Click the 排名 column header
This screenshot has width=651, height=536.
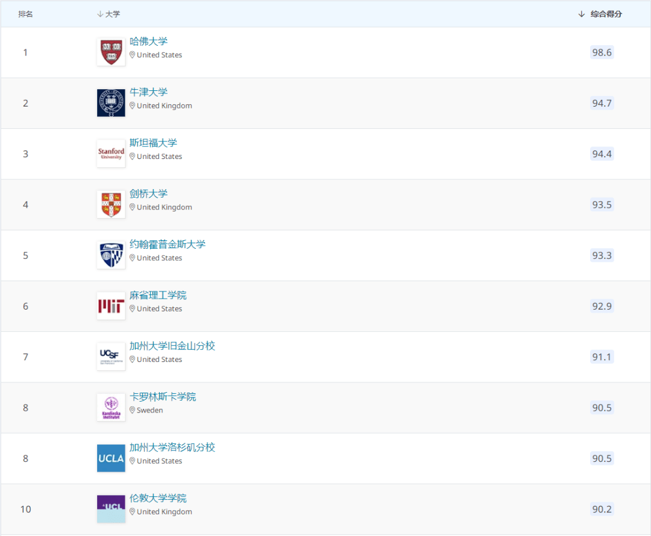coord(25,14)
